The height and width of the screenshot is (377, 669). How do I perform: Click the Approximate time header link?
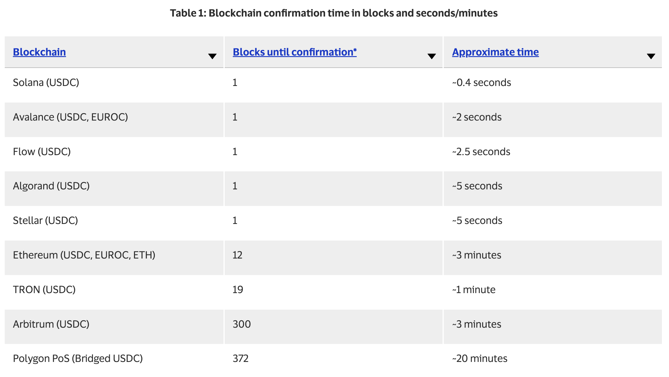pyautogui.click(x=495, y=52)
